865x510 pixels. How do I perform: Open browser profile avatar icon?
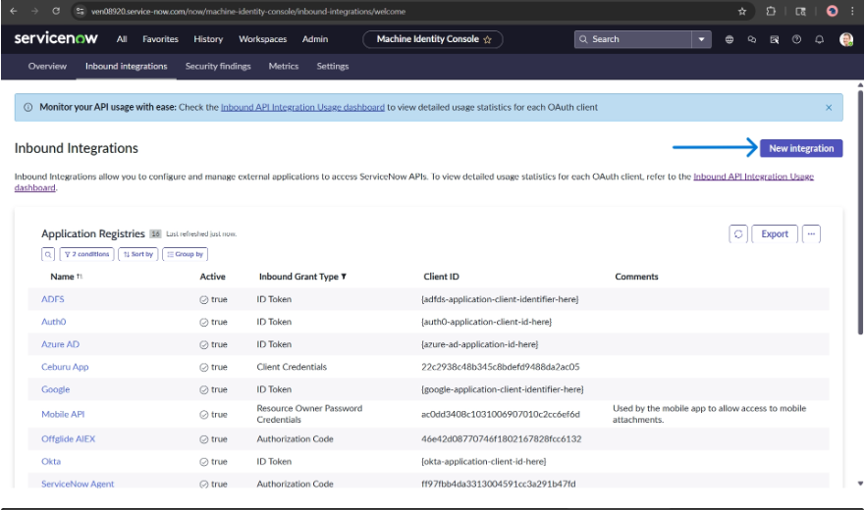coord(832,11)
